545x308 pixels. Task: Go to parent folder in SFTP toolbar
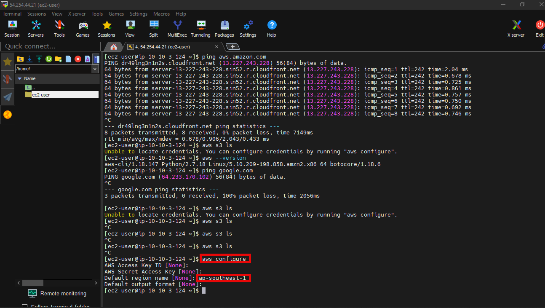(x=20, y=59)
